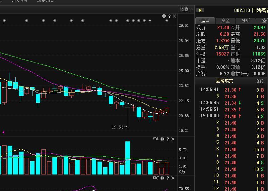268x191 pixels.
Task: Switch to the 盘口 tab
Action: (205, 20)
